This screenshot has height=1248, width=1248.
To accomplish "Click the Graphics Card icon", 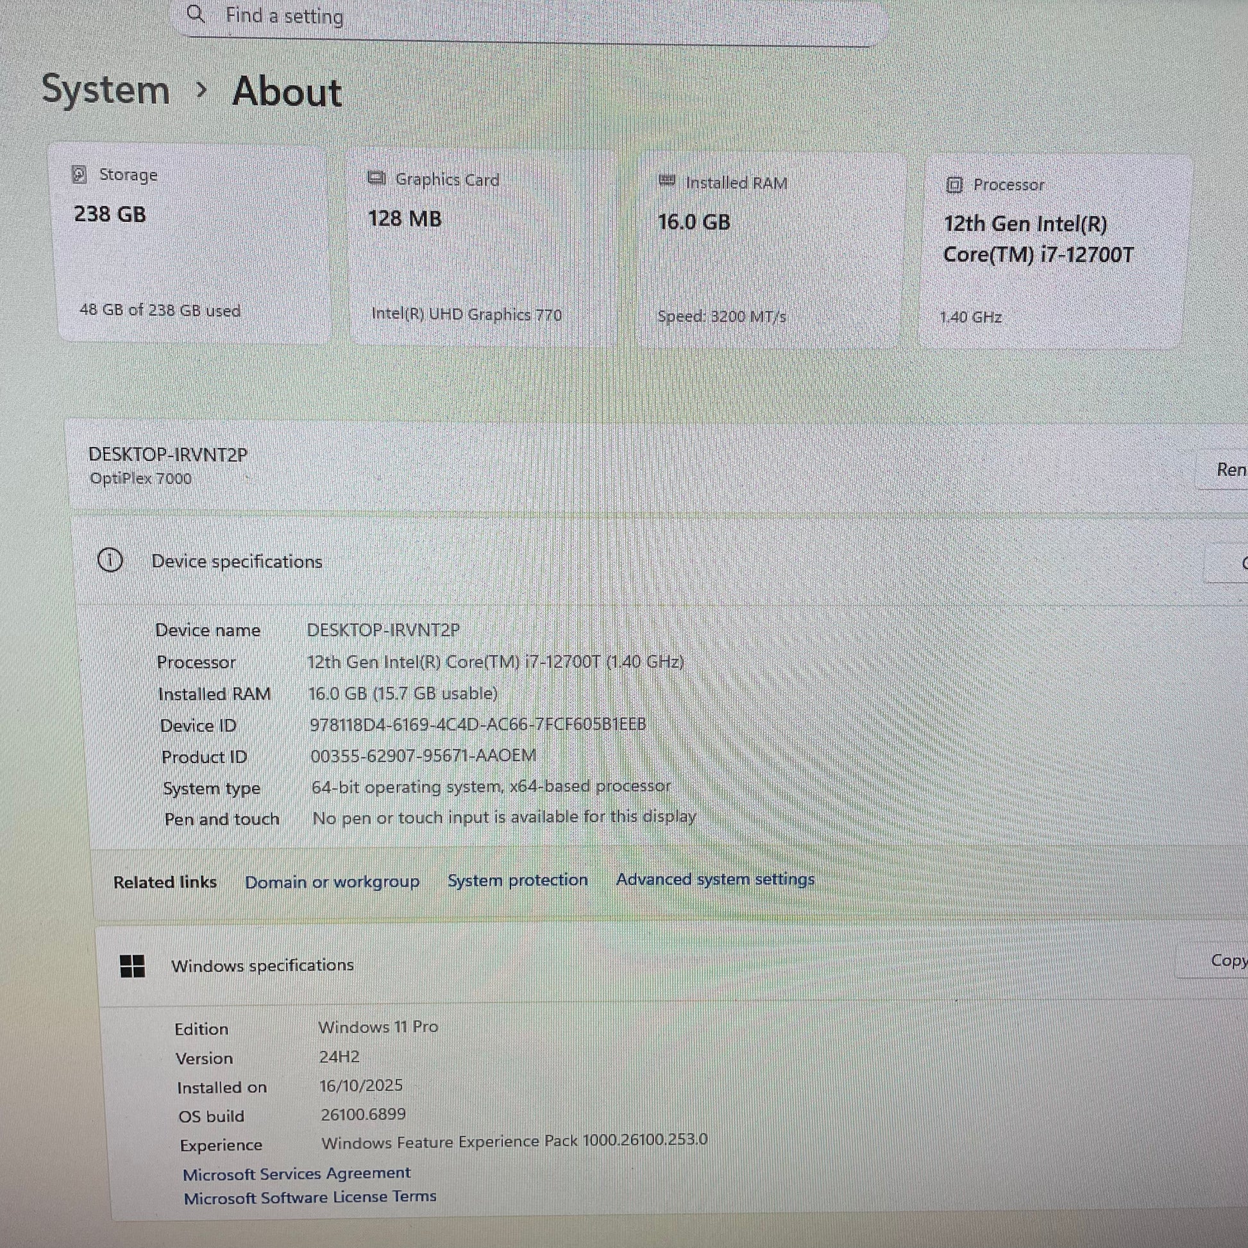I will coord(376,178).
